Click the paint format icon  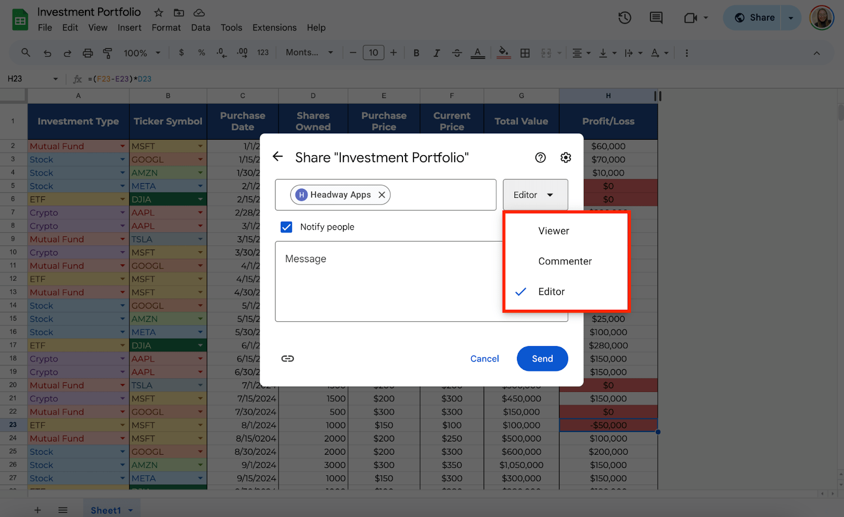pos(108,53)
